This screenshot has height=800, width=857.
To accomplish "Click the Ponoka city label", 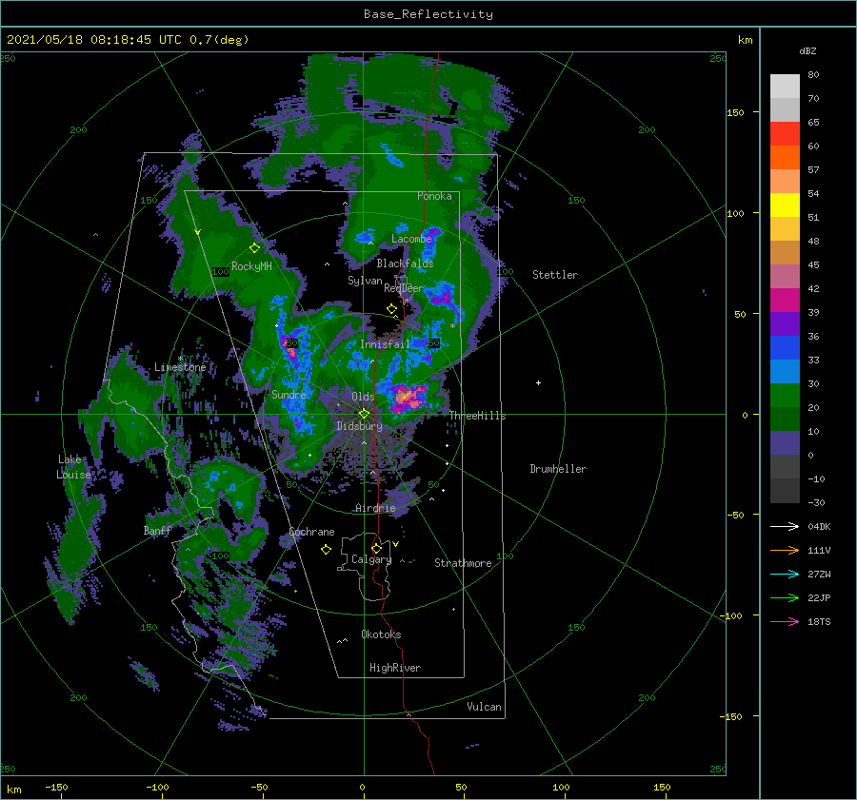I will click(434, 196).
